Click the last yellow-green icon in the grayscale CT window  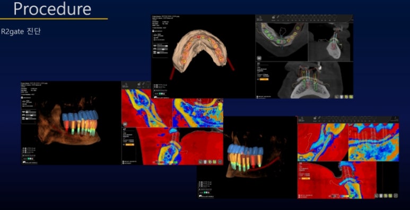pos(351,96)
